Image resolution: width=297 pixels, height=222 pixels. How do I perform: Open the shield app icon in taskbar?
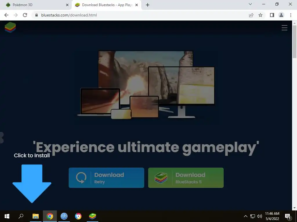[x=78, y=216]
